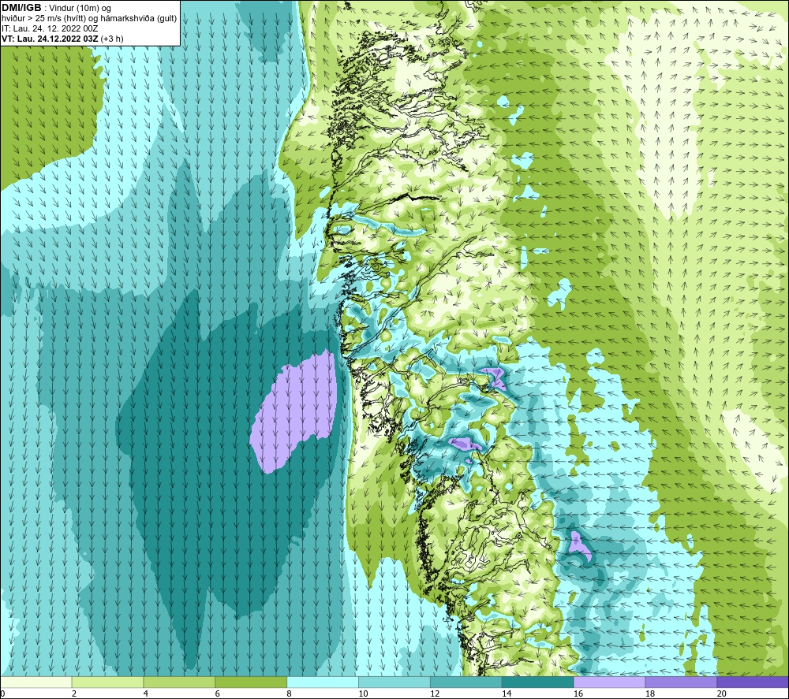Click the legend scale number "20"
The image size is (789, 699).
pyautogui.click(x=721, y=693)
